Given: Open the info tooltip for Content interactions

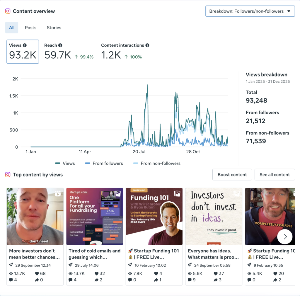Looking at the screenshot, I should (x=147, y=45).
